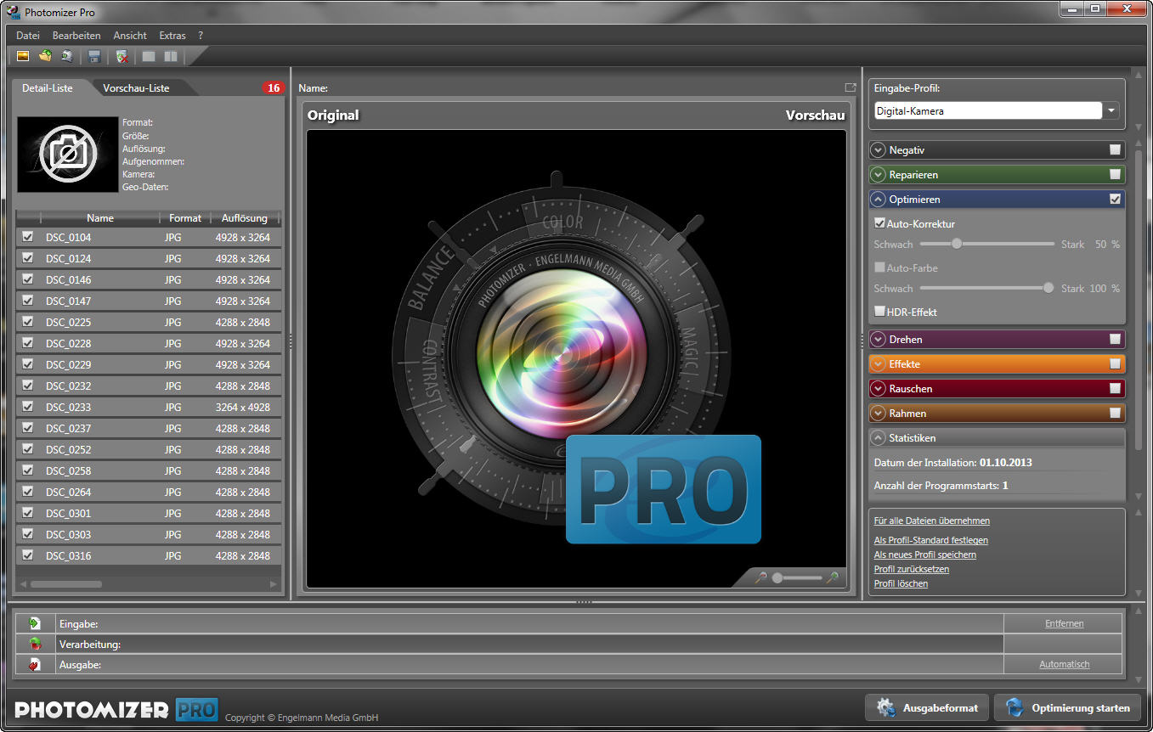
Task: Click the floppy disk save icon
Action: pos(94,57)
